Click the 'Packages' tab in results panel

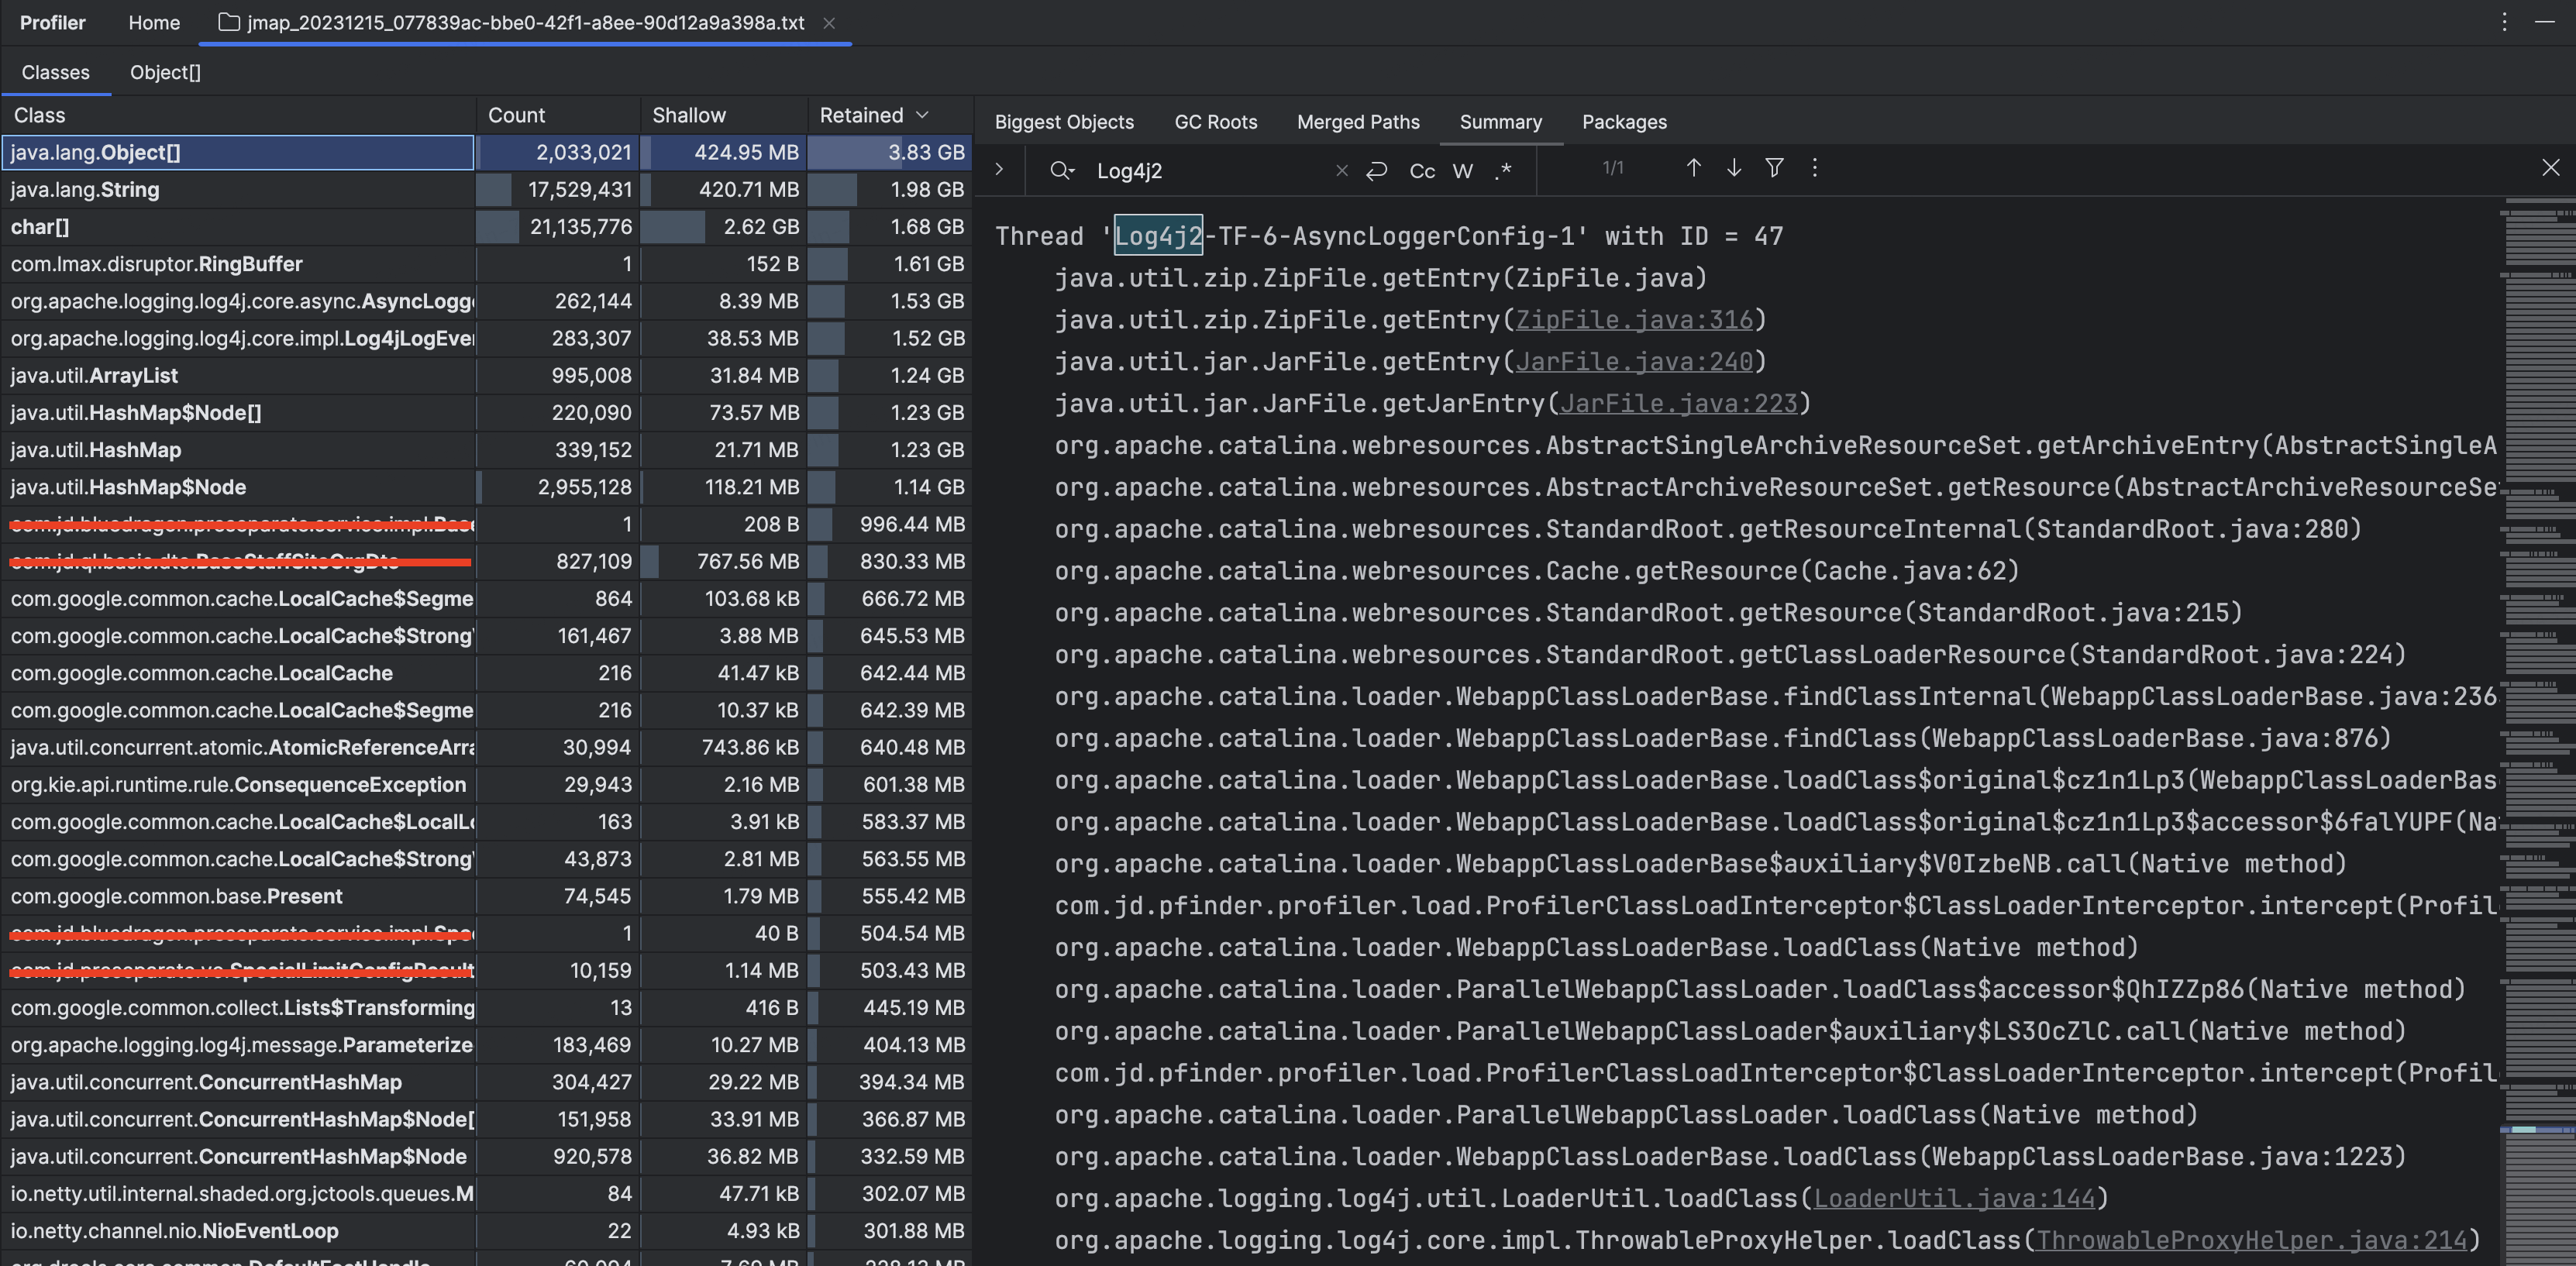(1627, 120)
